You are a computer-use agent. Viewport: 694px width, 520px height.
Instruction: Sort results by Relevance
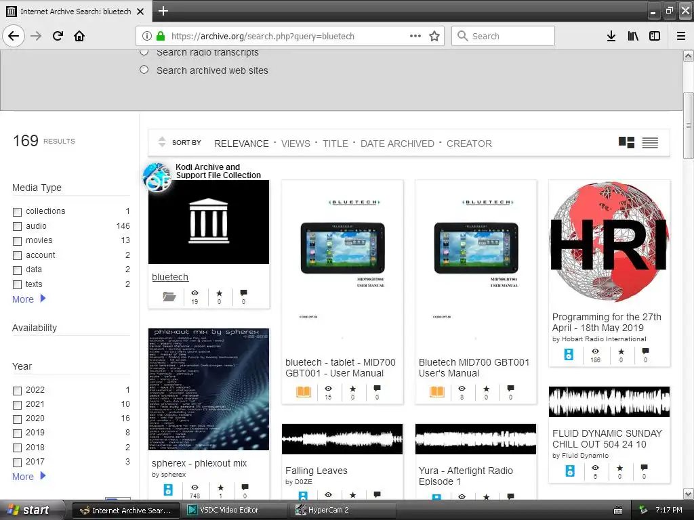241,144
